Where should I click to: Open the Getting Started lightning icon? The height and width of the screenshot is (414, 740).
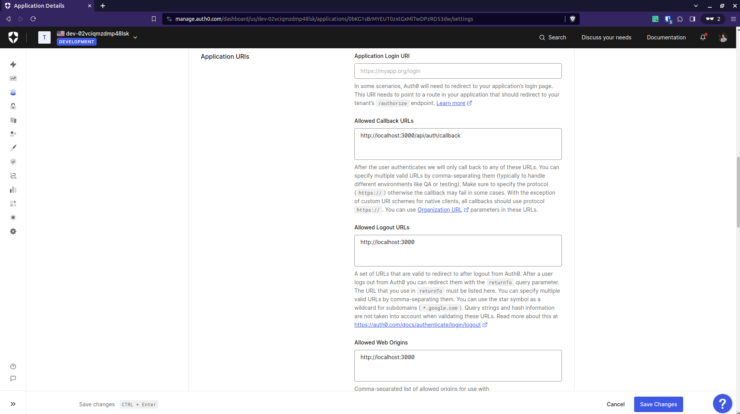point(13,64)
